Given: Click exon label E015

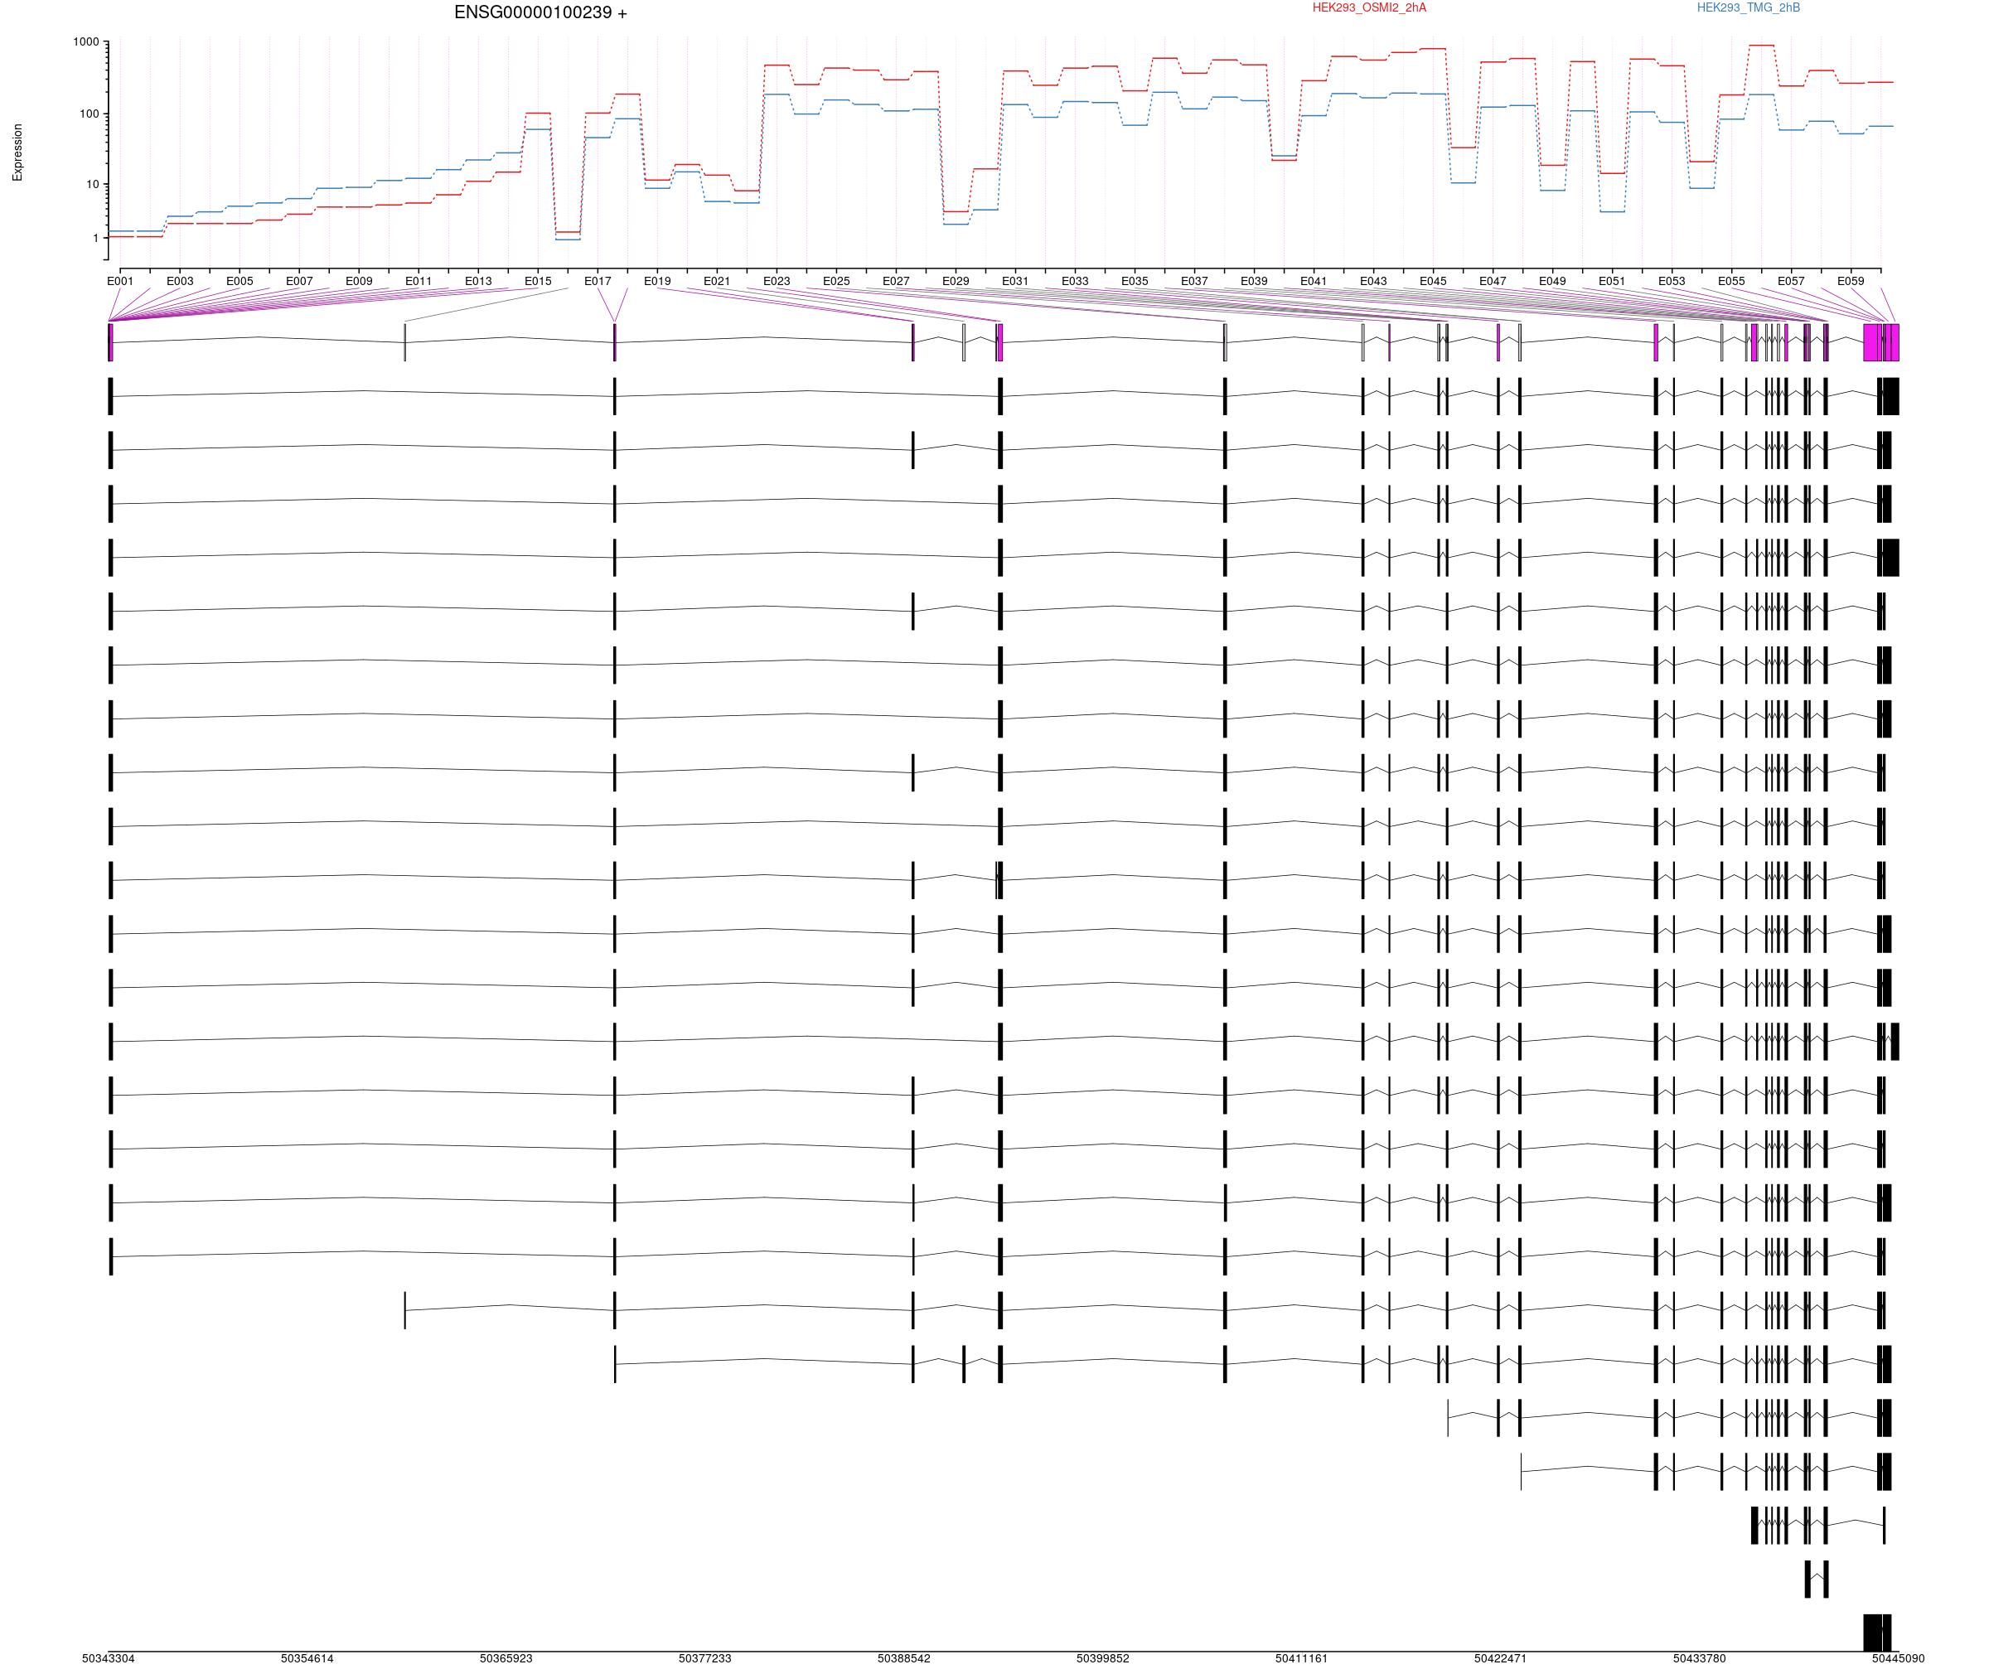Looking at the screenshot, I should pyautogui.click(x=538, y=281).
